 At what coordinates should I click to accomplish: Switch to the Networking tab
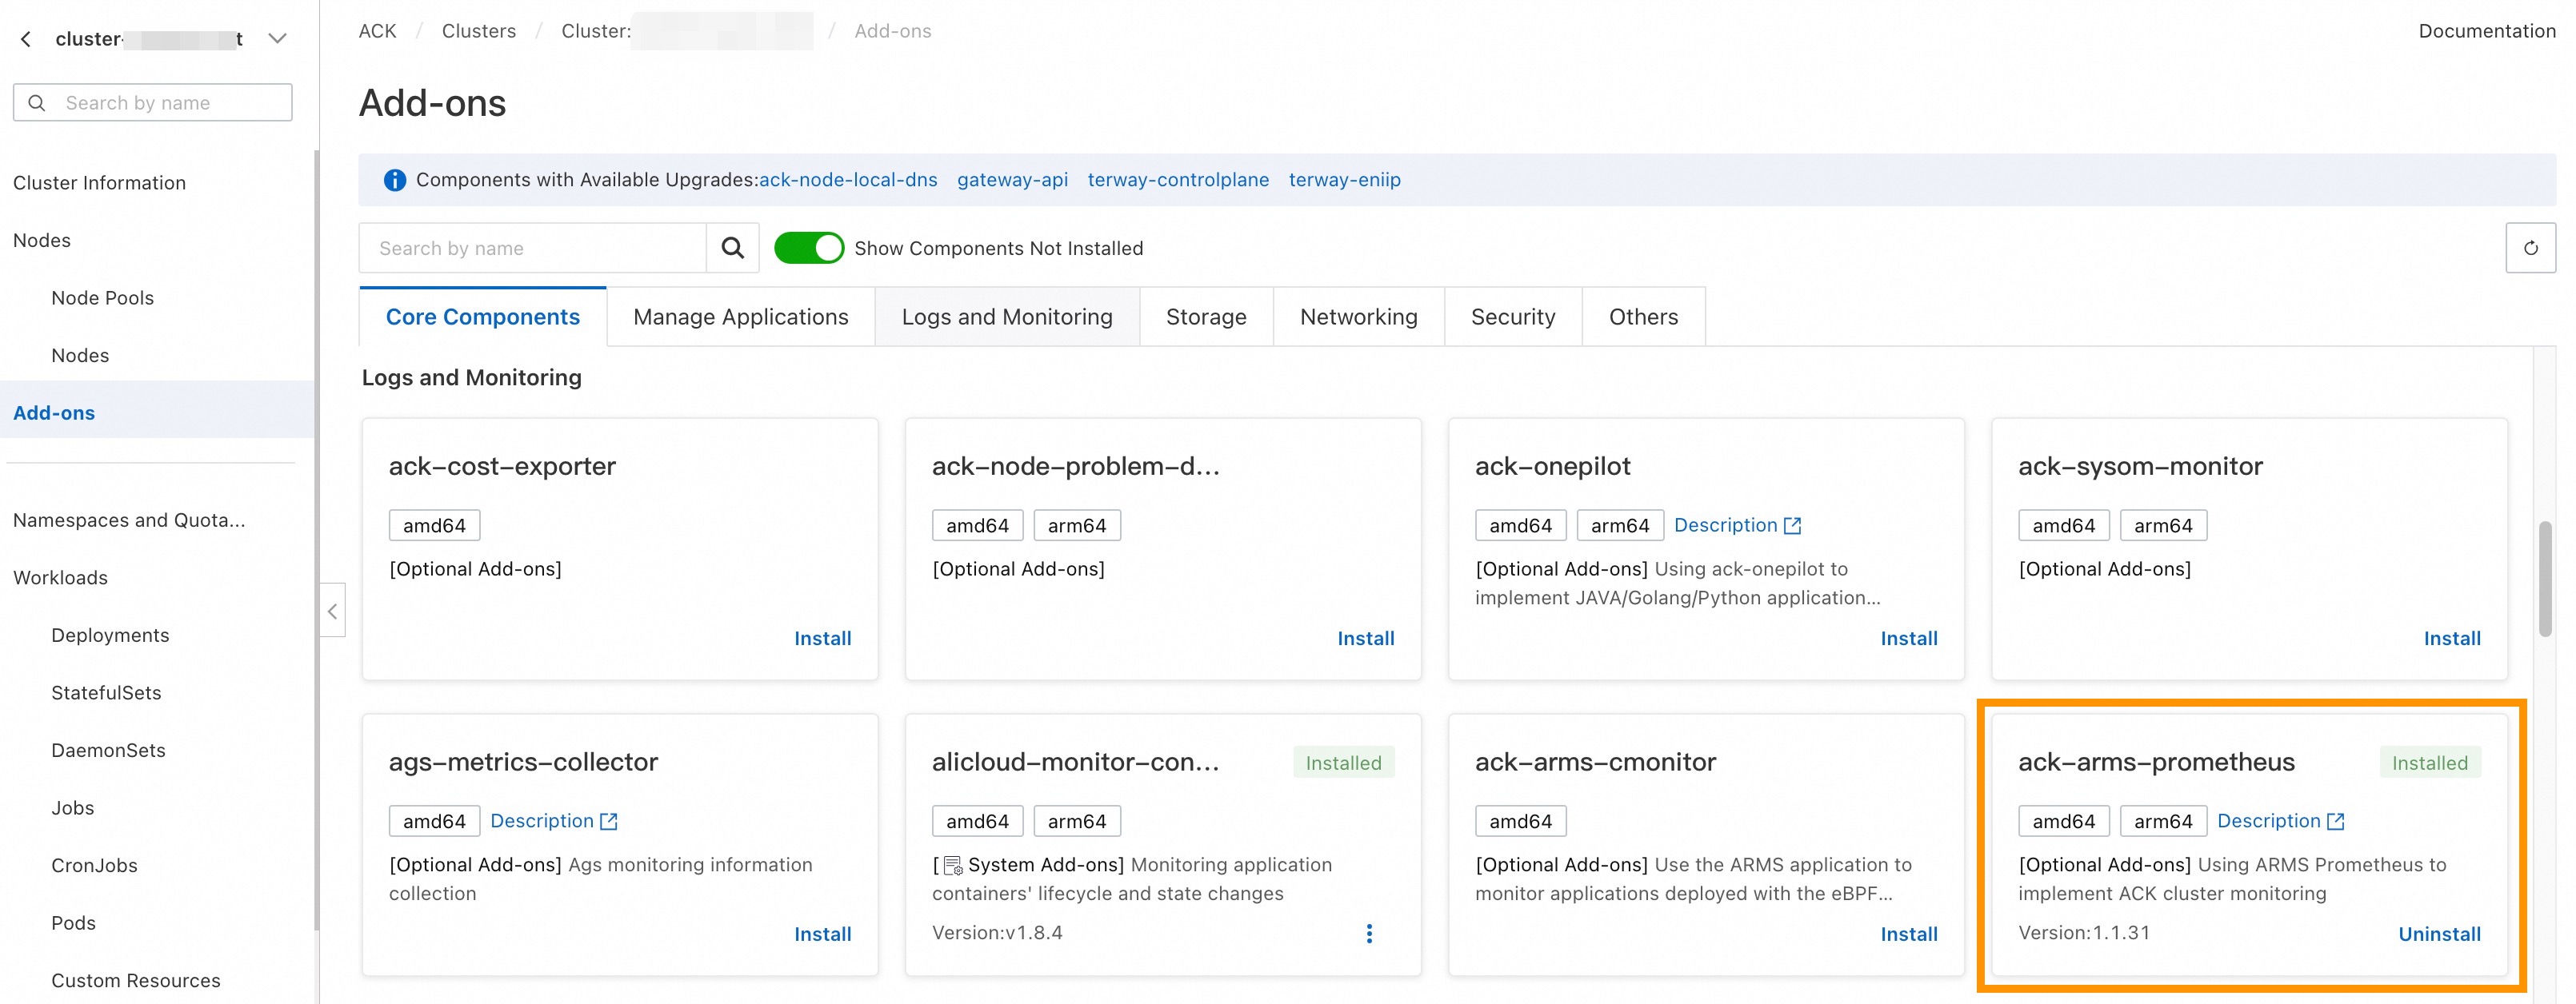coord(1358,317)
